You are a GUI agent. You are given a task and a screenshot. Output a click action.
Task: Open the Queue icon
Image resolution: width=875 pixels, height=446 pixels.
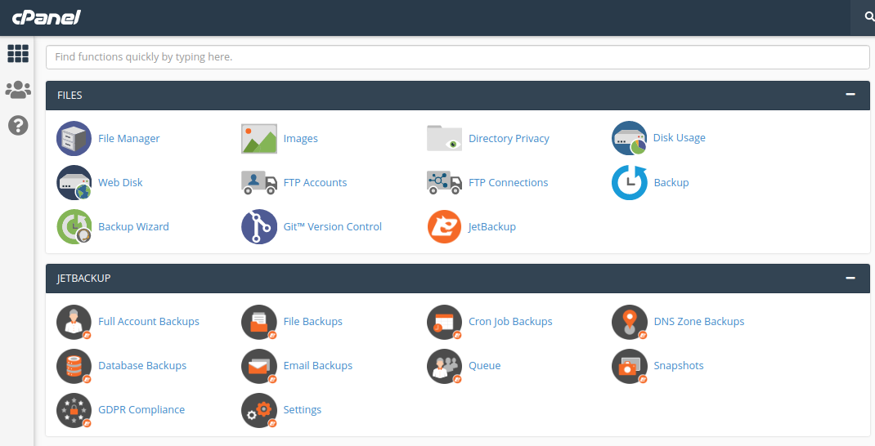(444, 366)
